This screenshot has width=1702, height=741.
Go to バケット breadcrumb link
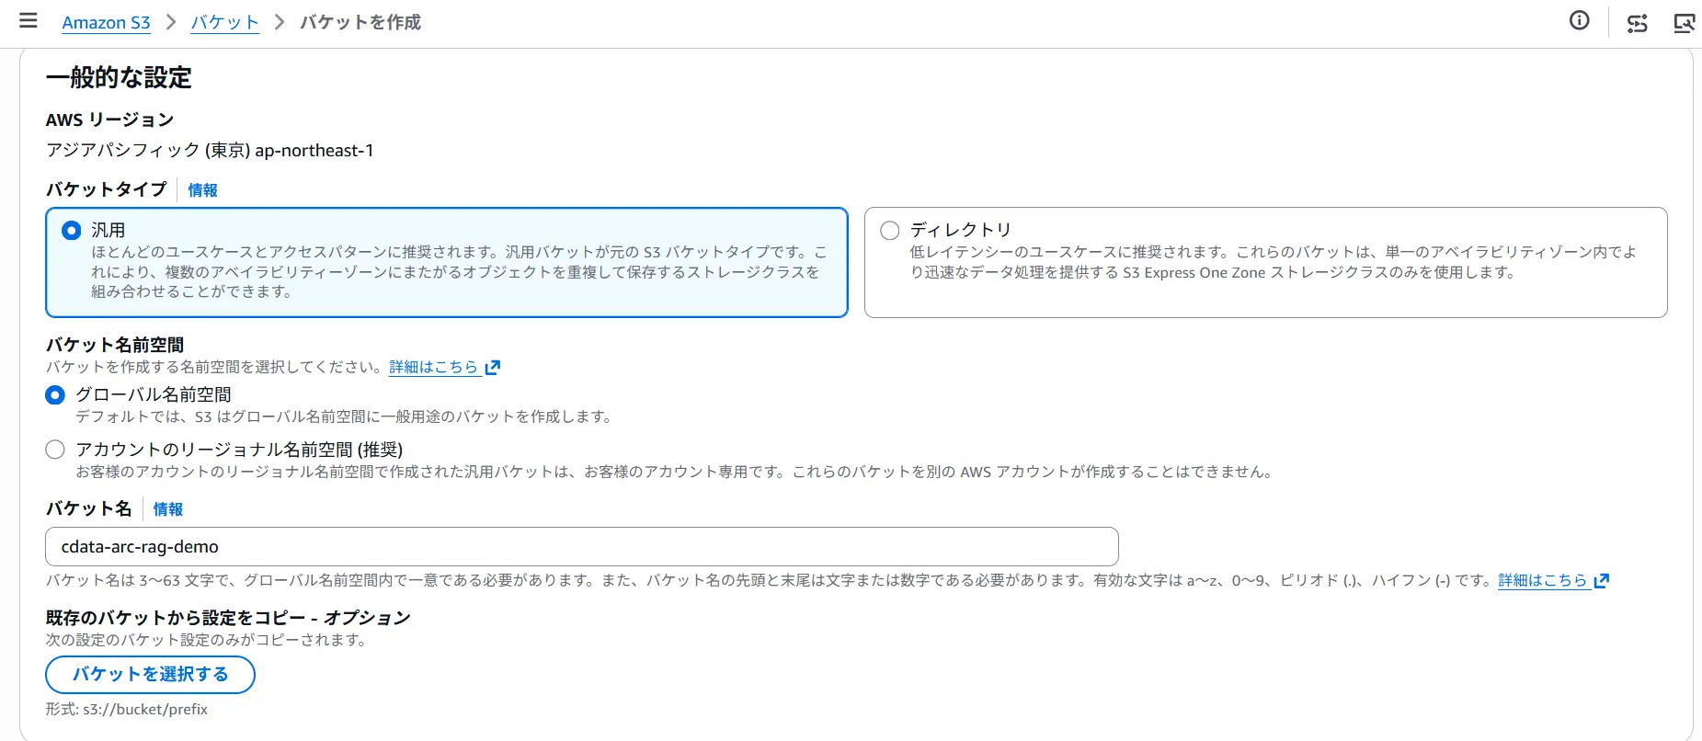click(x=225, y=22)
